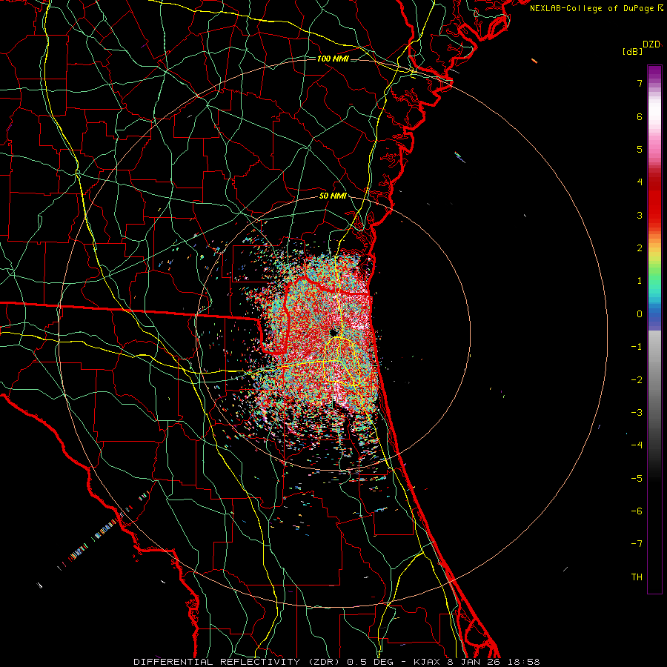Click the -5 value on the scale

(637, 479)
